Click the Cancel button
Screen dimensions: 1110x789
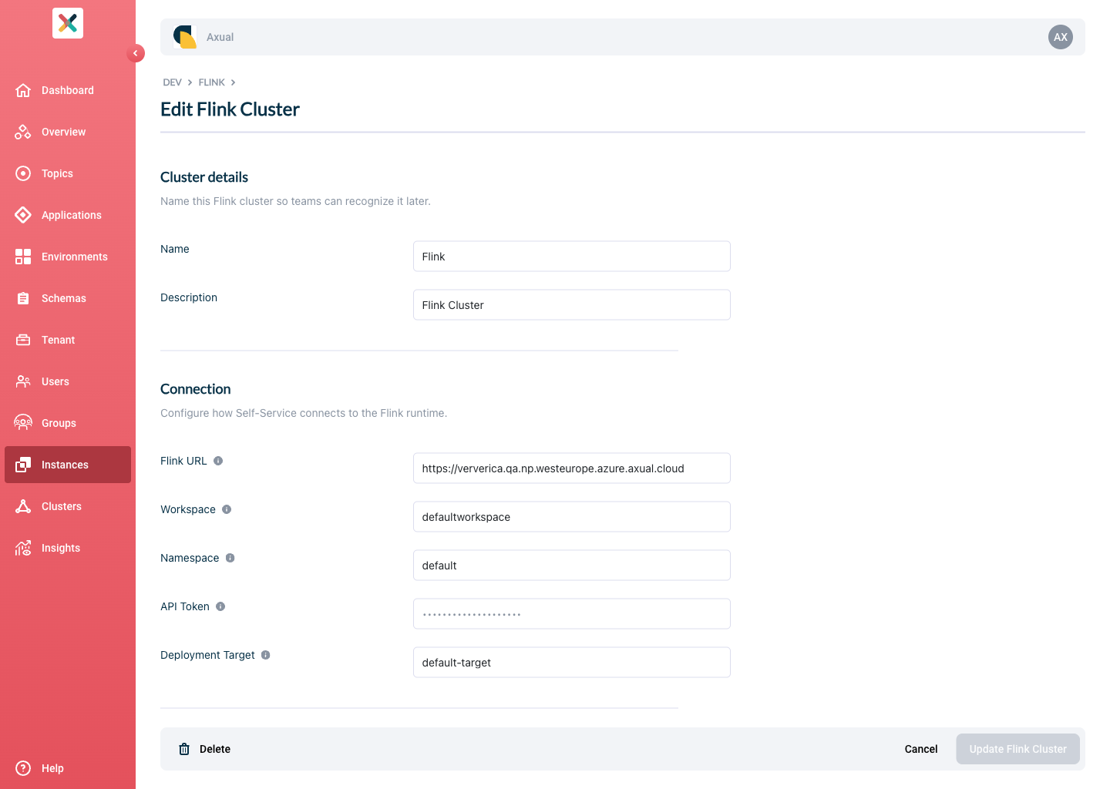(921, 749)
